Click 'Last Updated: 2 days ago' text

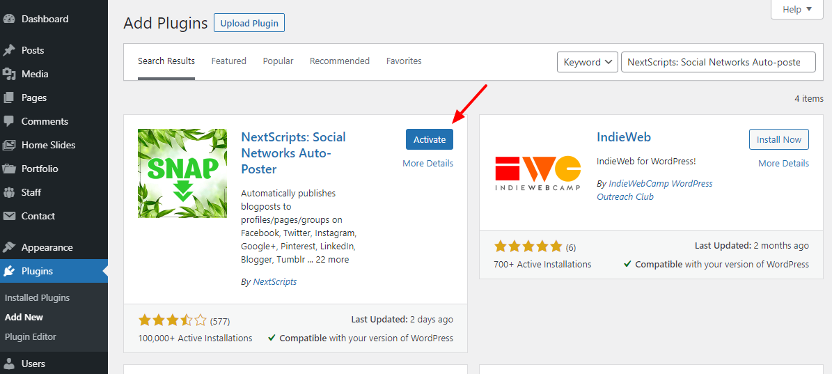click(402, 320)
